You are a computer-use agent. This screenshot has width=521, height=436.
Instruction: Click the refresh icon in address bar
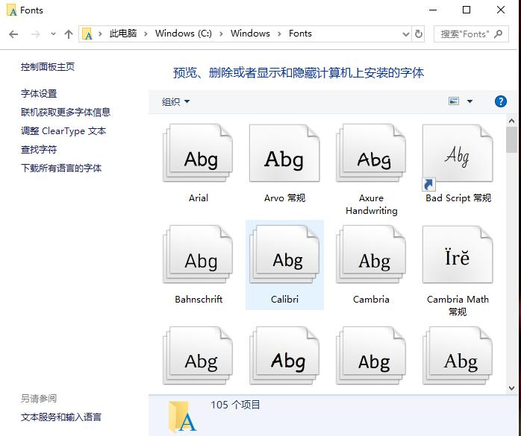tap(419, 34)
